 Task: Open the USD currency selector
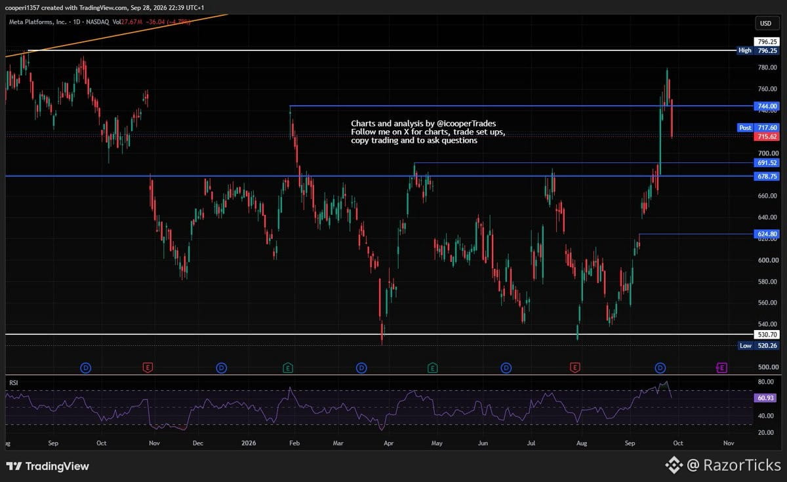(x=765, y=24)
